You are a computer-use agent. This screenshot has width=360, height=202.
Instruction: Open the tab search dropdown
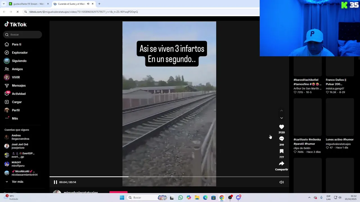pos(4,4)
